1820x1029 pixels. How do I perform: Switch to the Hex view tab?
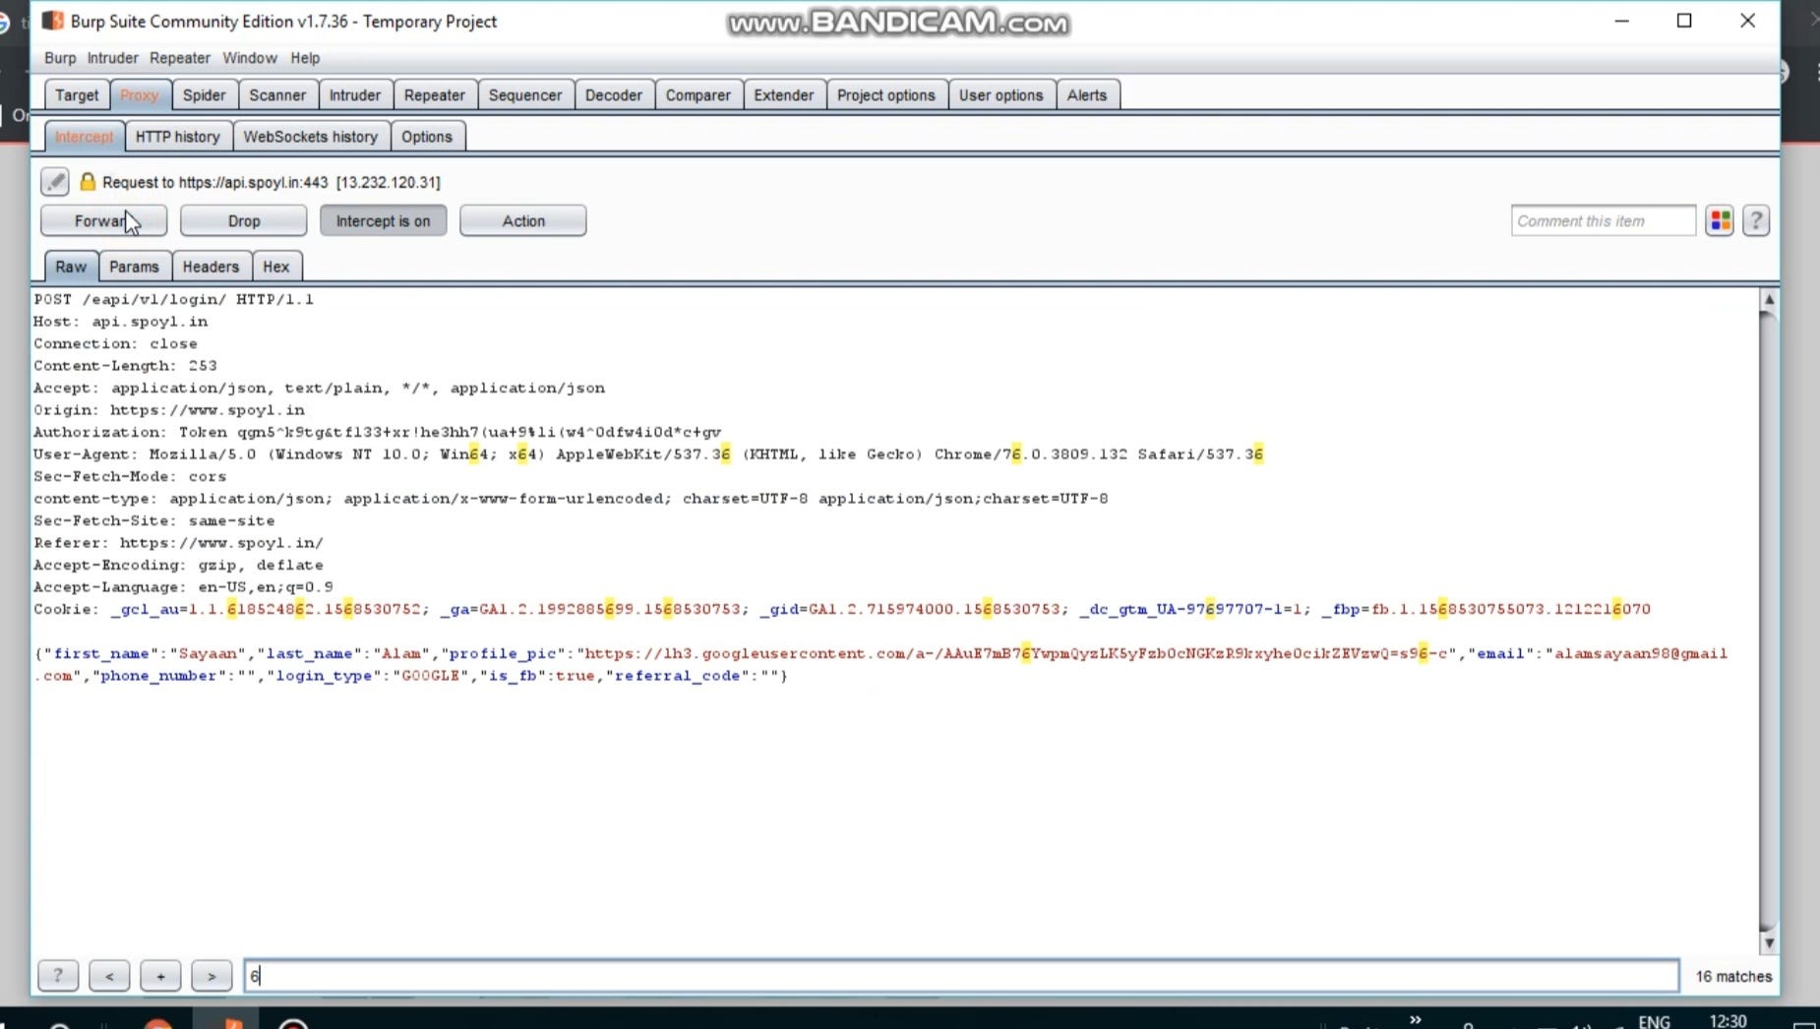pyautogui.click(x=276, y=266)
